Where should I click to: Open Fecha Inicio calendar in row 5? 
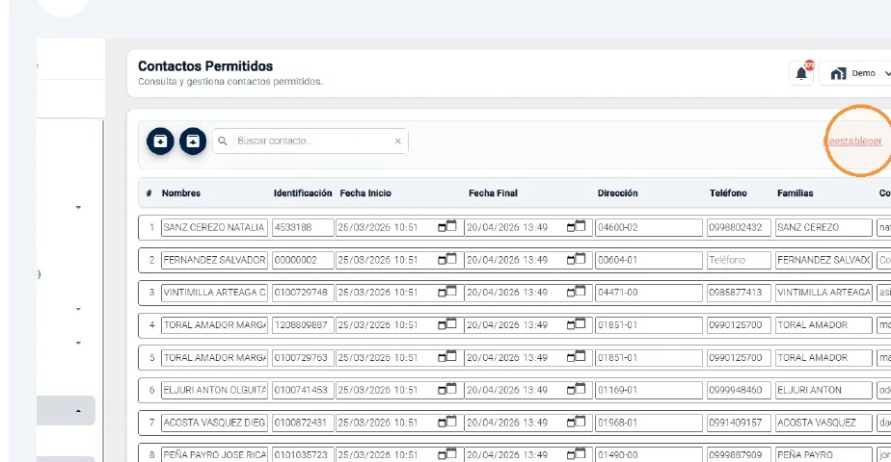tap(447, 357)
